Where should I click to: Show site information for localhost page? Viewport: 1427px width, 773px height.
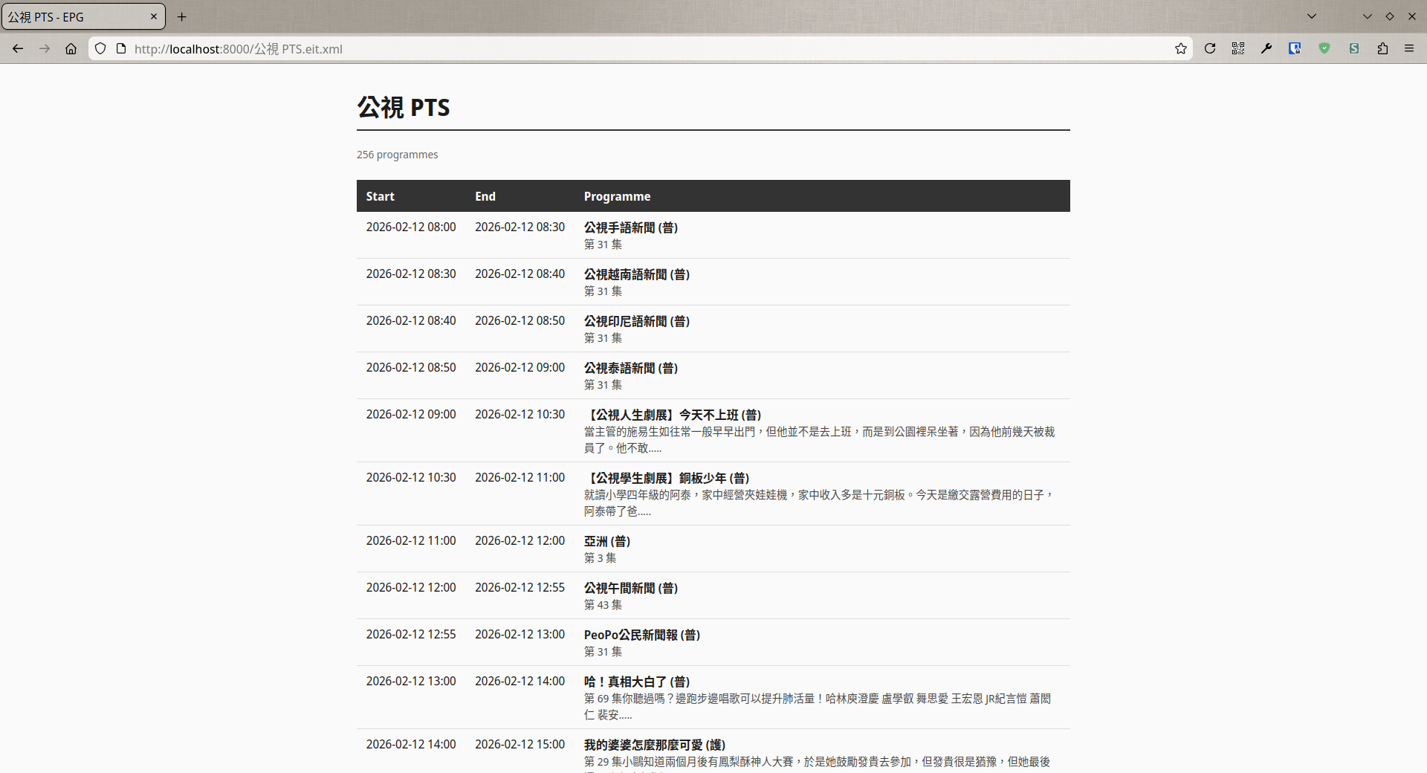click(x=121, y=48)
